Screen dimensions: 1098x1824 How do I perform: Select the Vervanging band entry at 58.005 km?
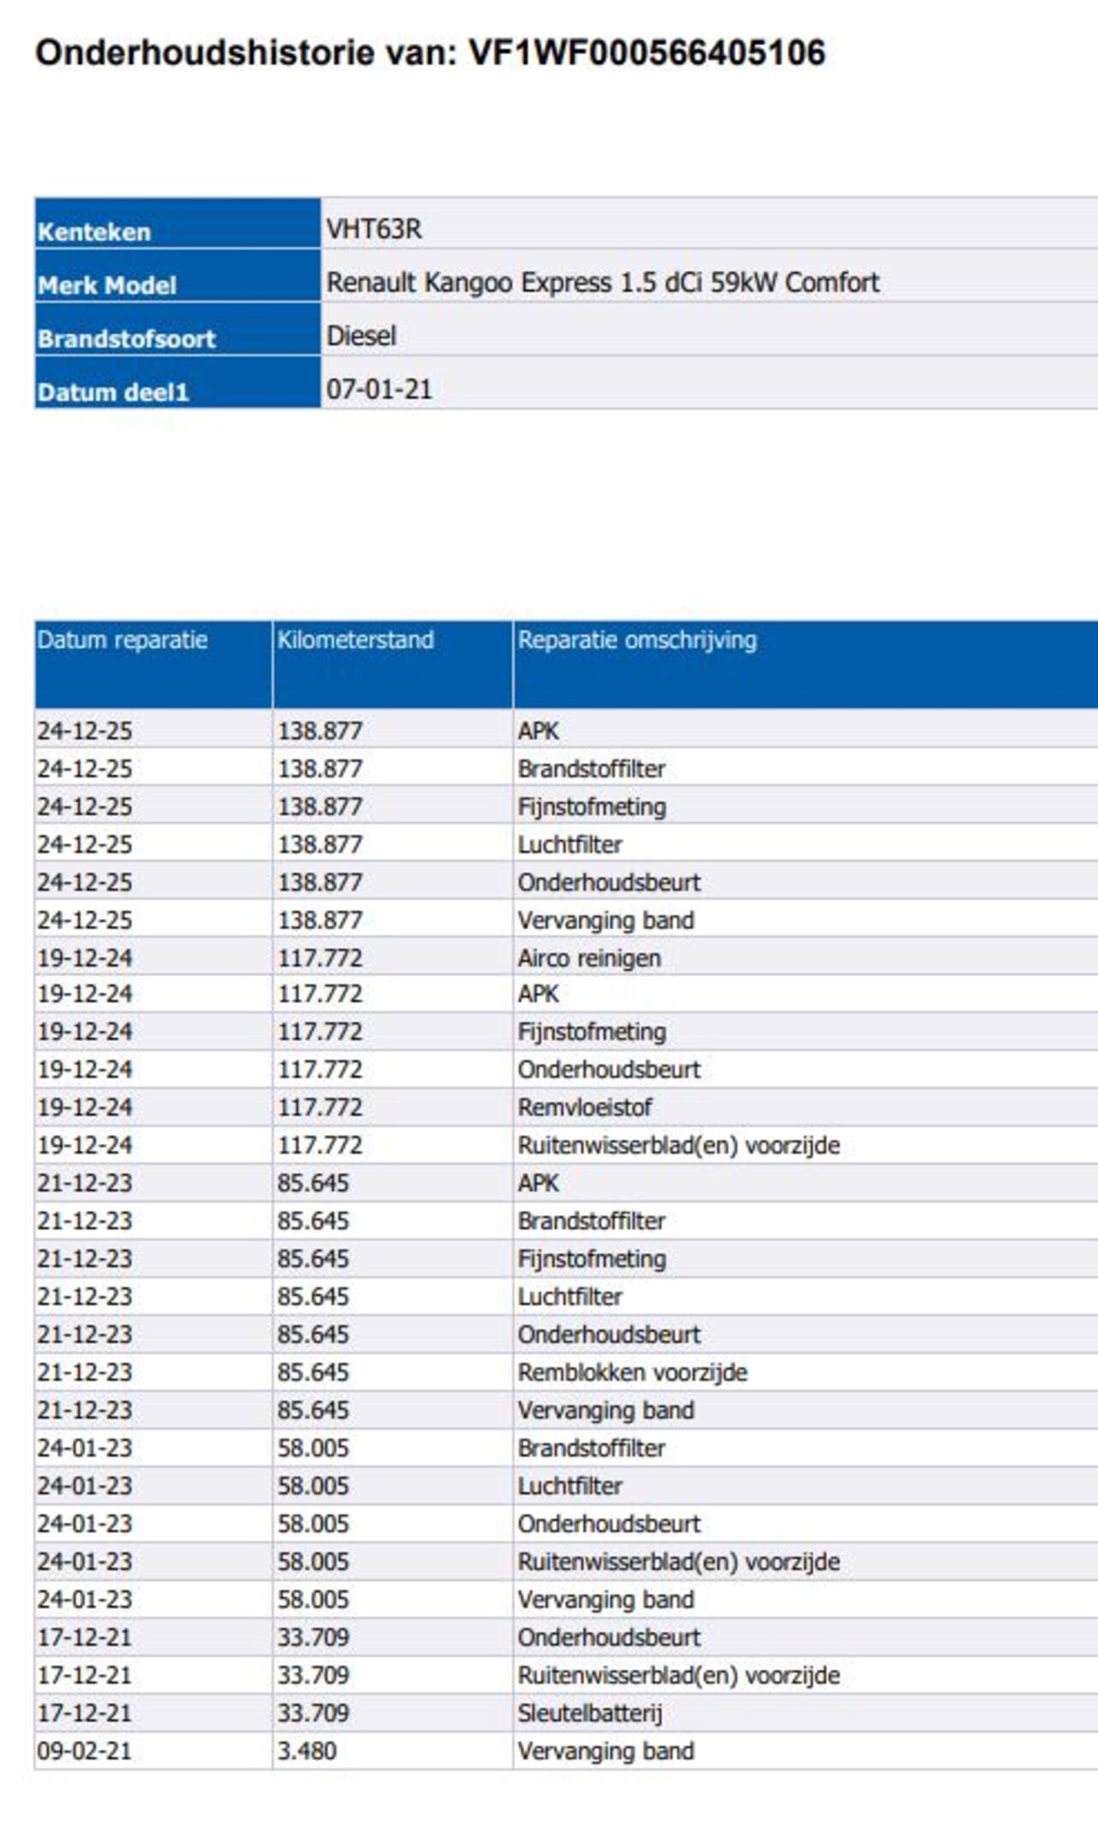[606, 1599]
